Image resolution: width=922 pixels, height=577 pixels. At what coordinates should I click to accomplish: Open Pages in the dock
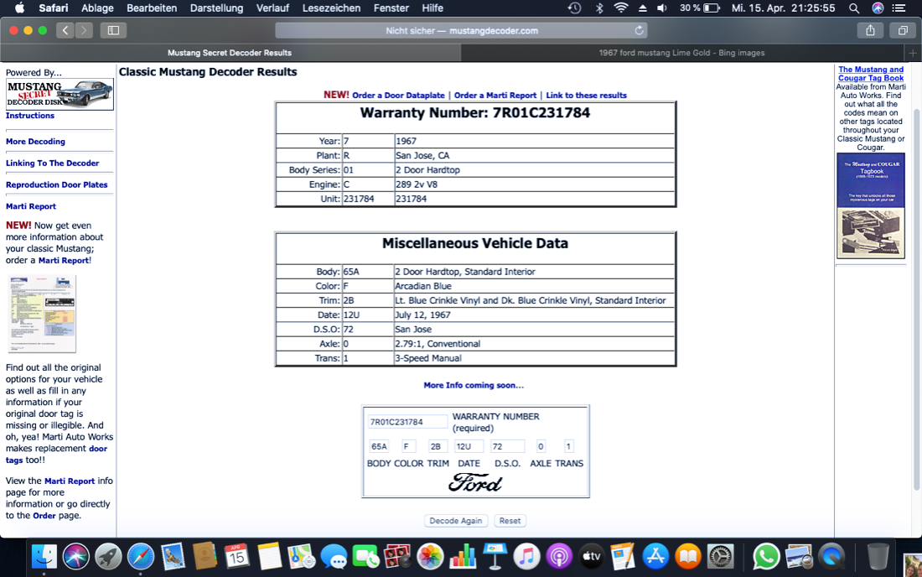click(x=624, y=556)
